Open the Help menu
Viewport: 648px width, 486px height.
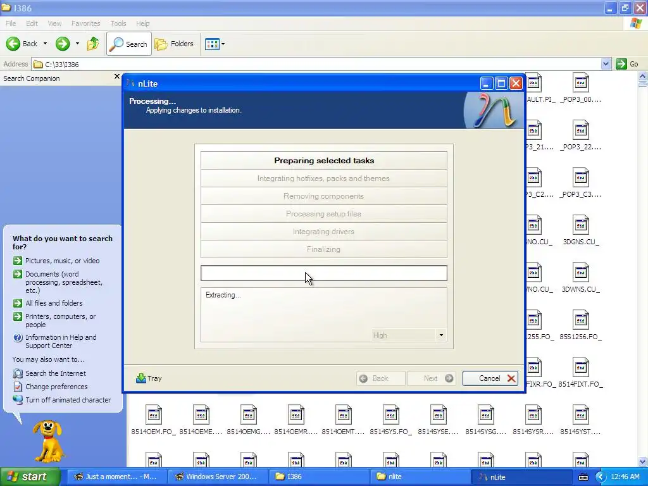[142, 23]
